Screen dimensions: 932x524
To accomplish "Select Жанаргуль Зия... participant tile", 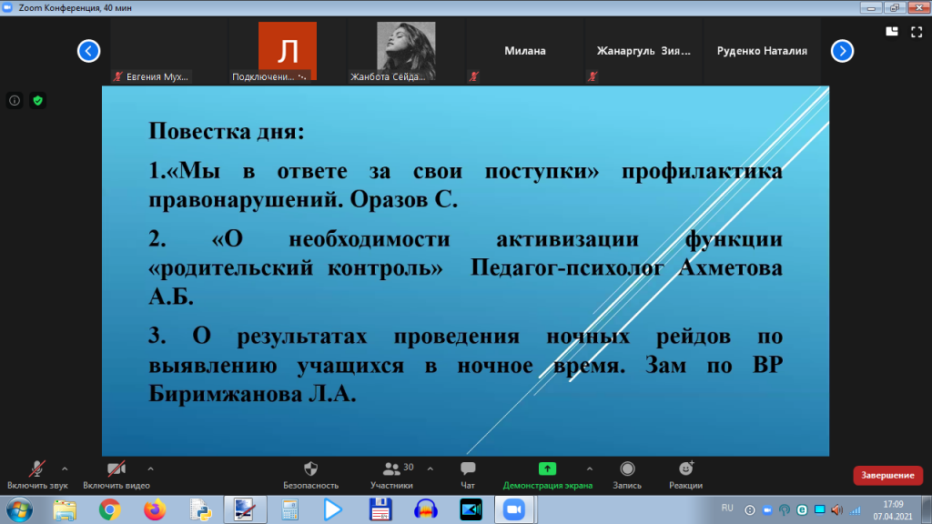I will [x=643, y=51].
